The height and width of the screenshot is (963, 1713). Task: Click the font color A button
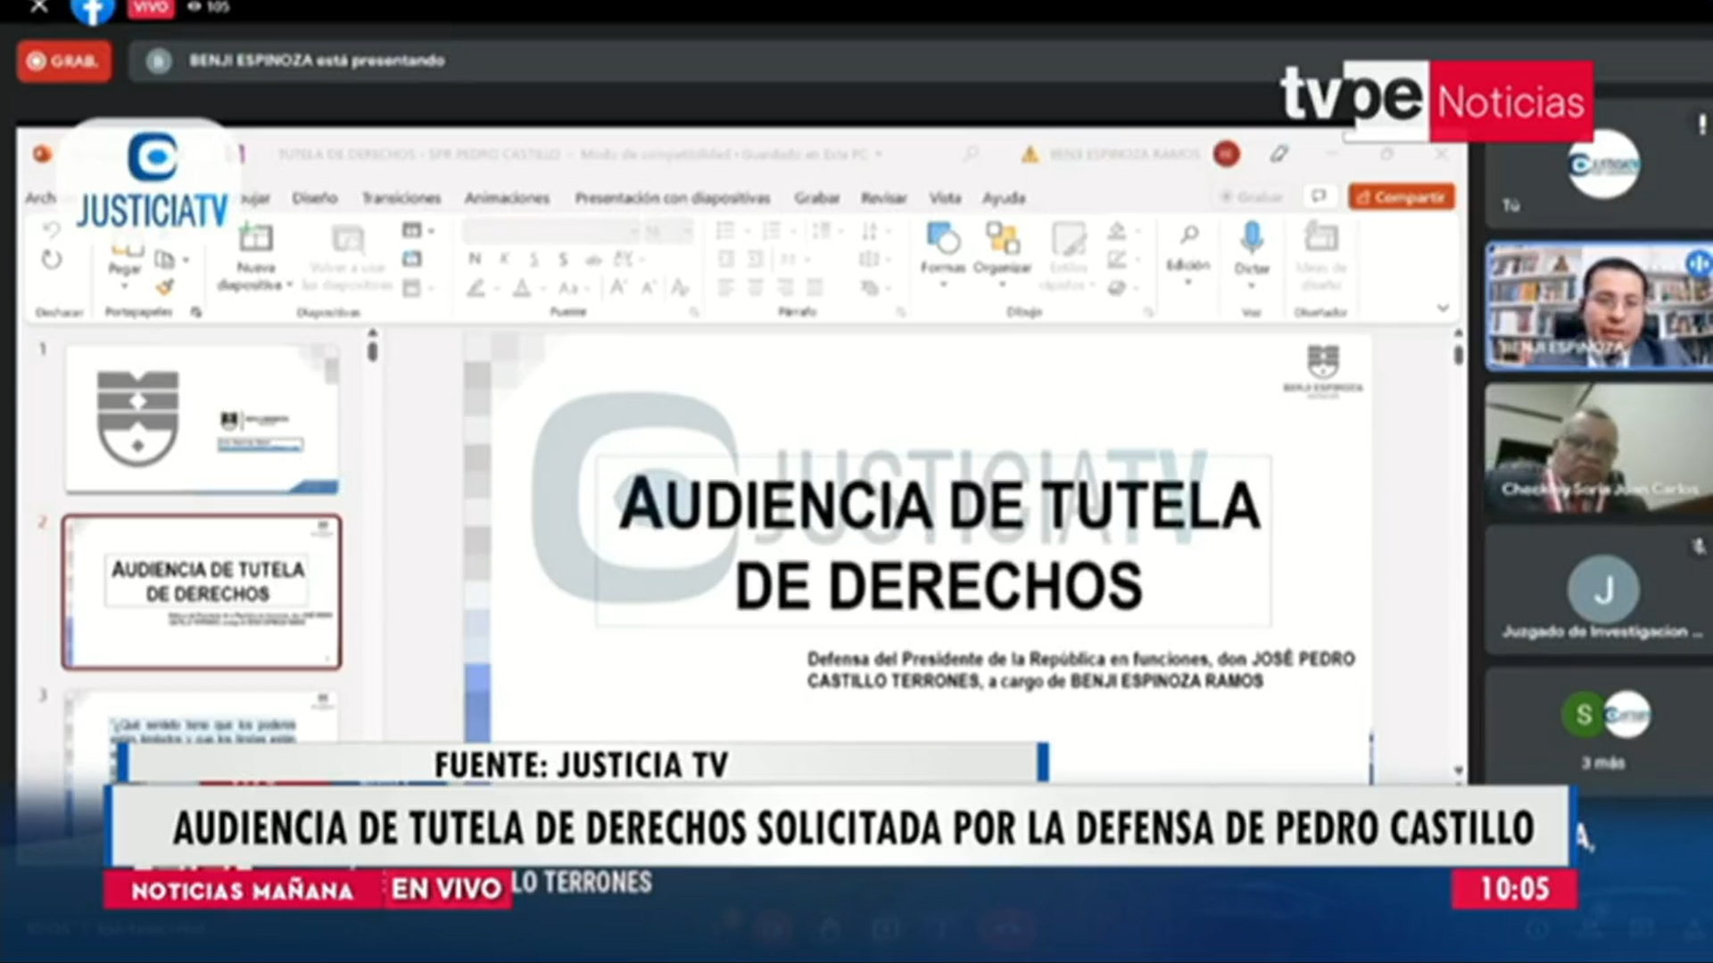pos(522,288)
